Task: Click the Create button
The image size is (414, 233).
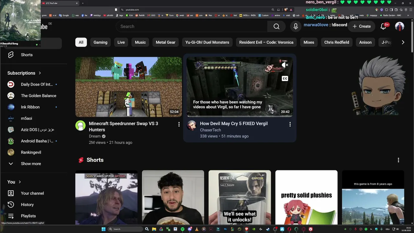Action: (x=362, y=27)
